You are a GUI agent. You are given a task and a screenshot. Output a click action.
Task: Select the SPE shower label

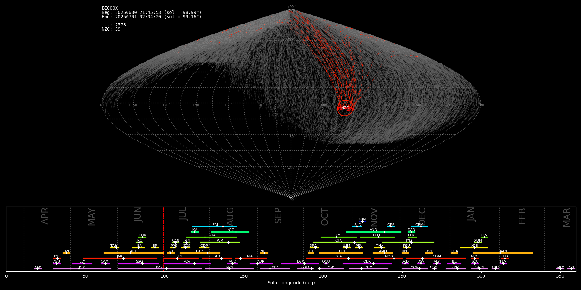pyautogui.click(x=275, y=267)
